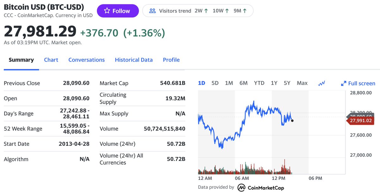Click the Previous Close value 28,090.60
Image resolution: width=380 pixels, height=195 pixels.
tap(76, 83)
